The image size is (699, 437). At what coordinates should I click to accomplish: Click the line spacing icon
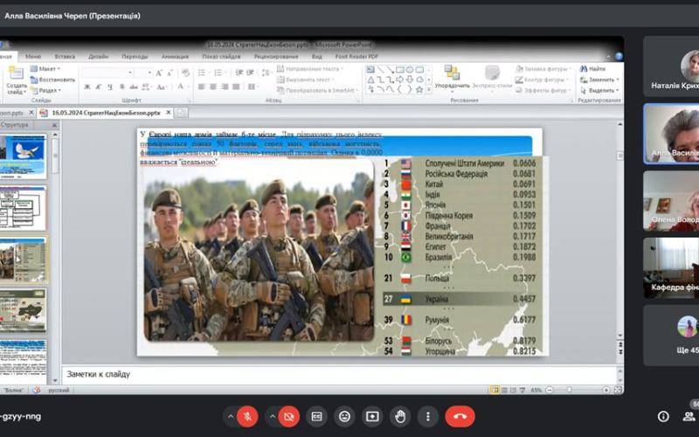point(266,73)
